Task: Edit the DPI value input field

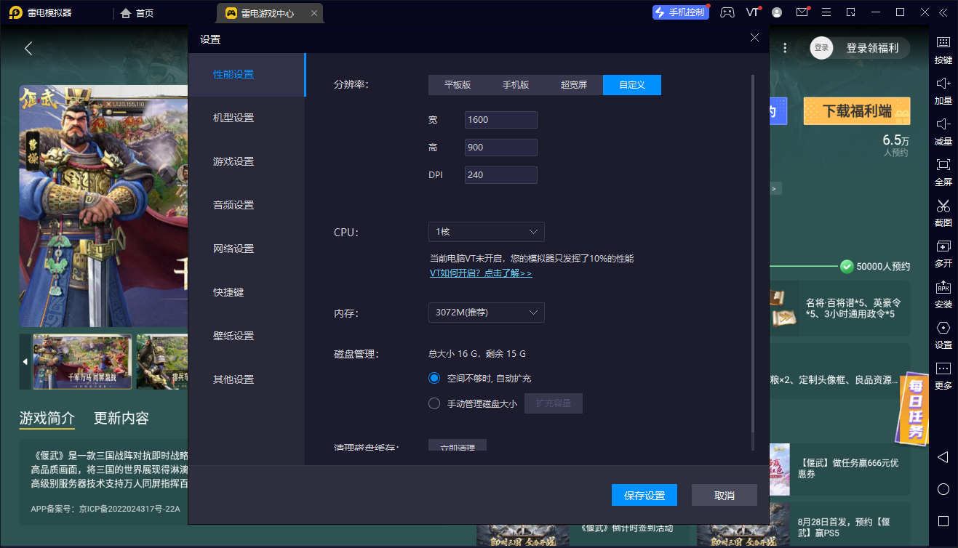Action: tap(500, 174)
